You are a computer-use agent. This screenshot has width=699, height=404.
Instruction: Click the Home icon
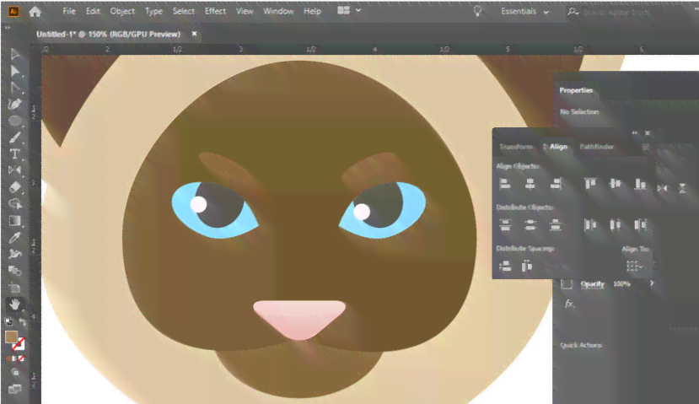[35, 12]
